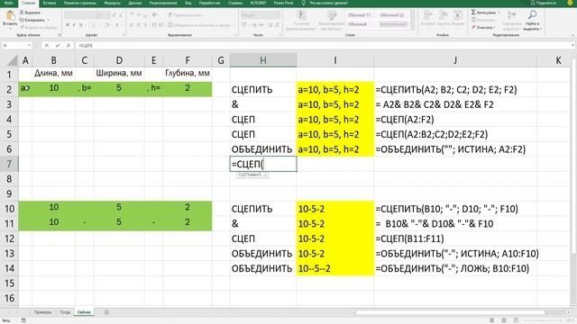Click cell I14 showing 10--5--2
Screen dimensions: 577x324
coord(334,268)
